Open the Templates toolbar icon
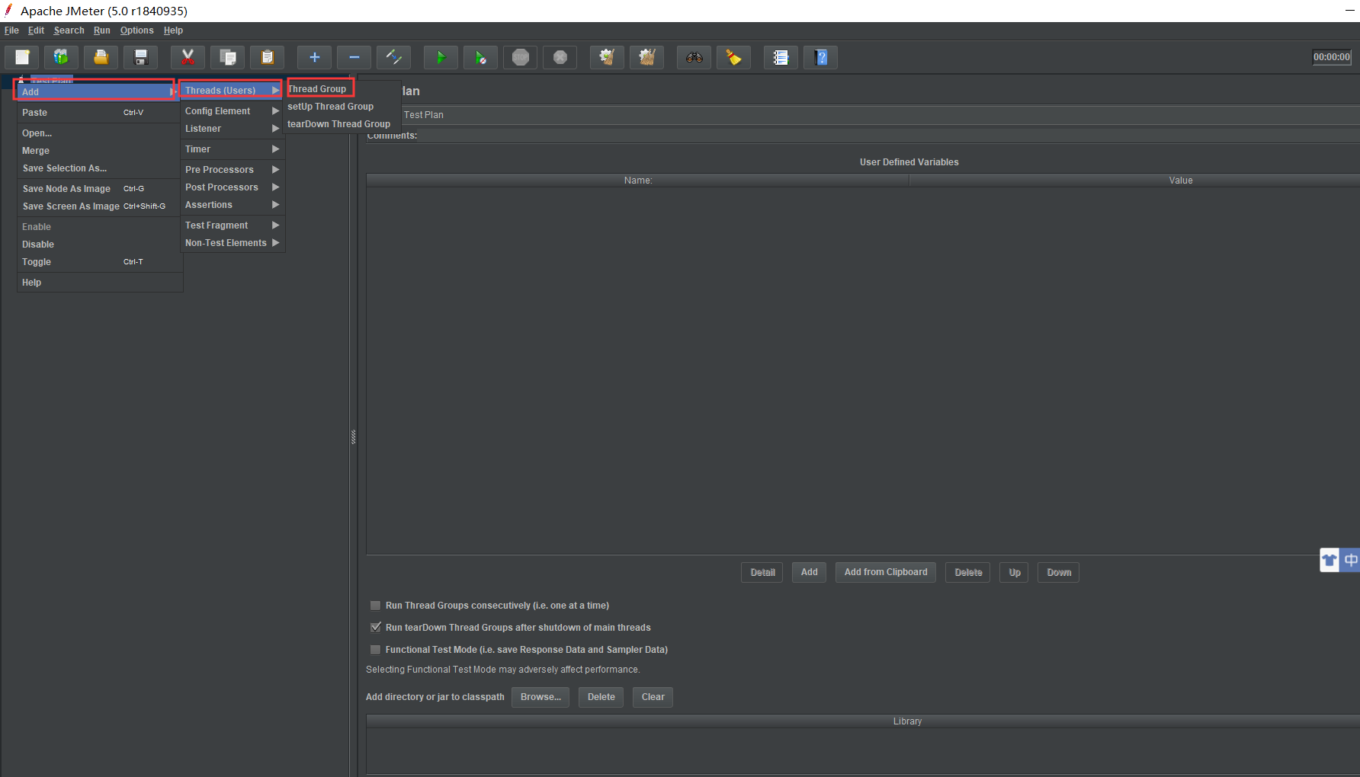This screenshot has height=777, width=1360. (61, 57)
